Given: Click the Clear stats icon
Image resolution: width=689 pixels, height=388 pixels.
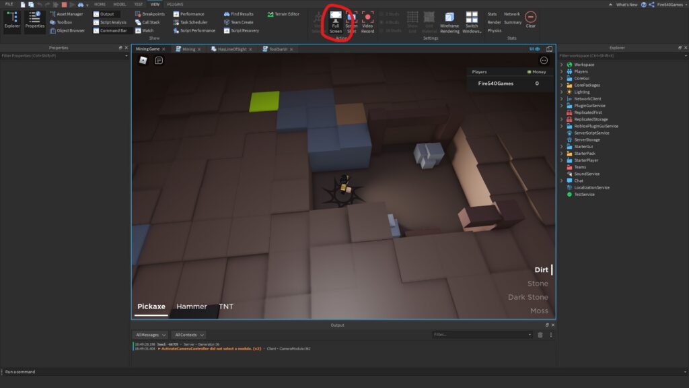Looking at the screenshot, I should coord(530,18).
